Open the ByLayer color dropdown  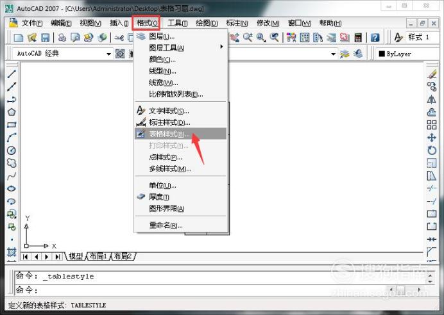pos(409,54)
